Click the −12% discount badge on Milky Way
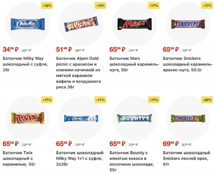The height and width of the screenshot is (174, 214). (46, 5)
